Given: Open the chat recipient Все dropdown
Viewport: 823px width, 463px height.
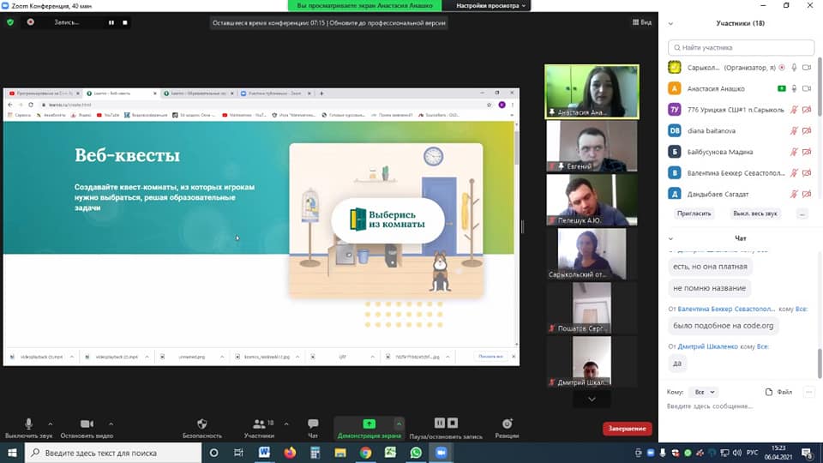Looking at the screenshot, I should (x=703, y=392).
